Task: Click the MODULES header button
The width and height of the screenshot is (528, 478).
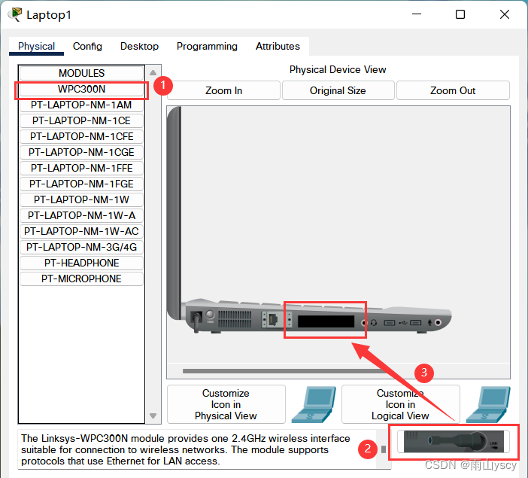Action: click(x=81, y=73)
